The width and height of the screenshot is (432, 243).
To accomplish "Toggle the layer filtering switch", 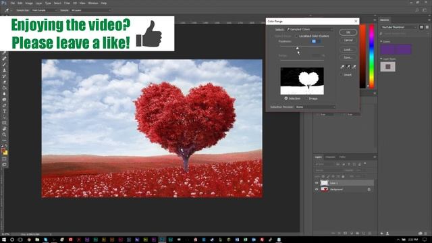I will click(x=365, y=164).
